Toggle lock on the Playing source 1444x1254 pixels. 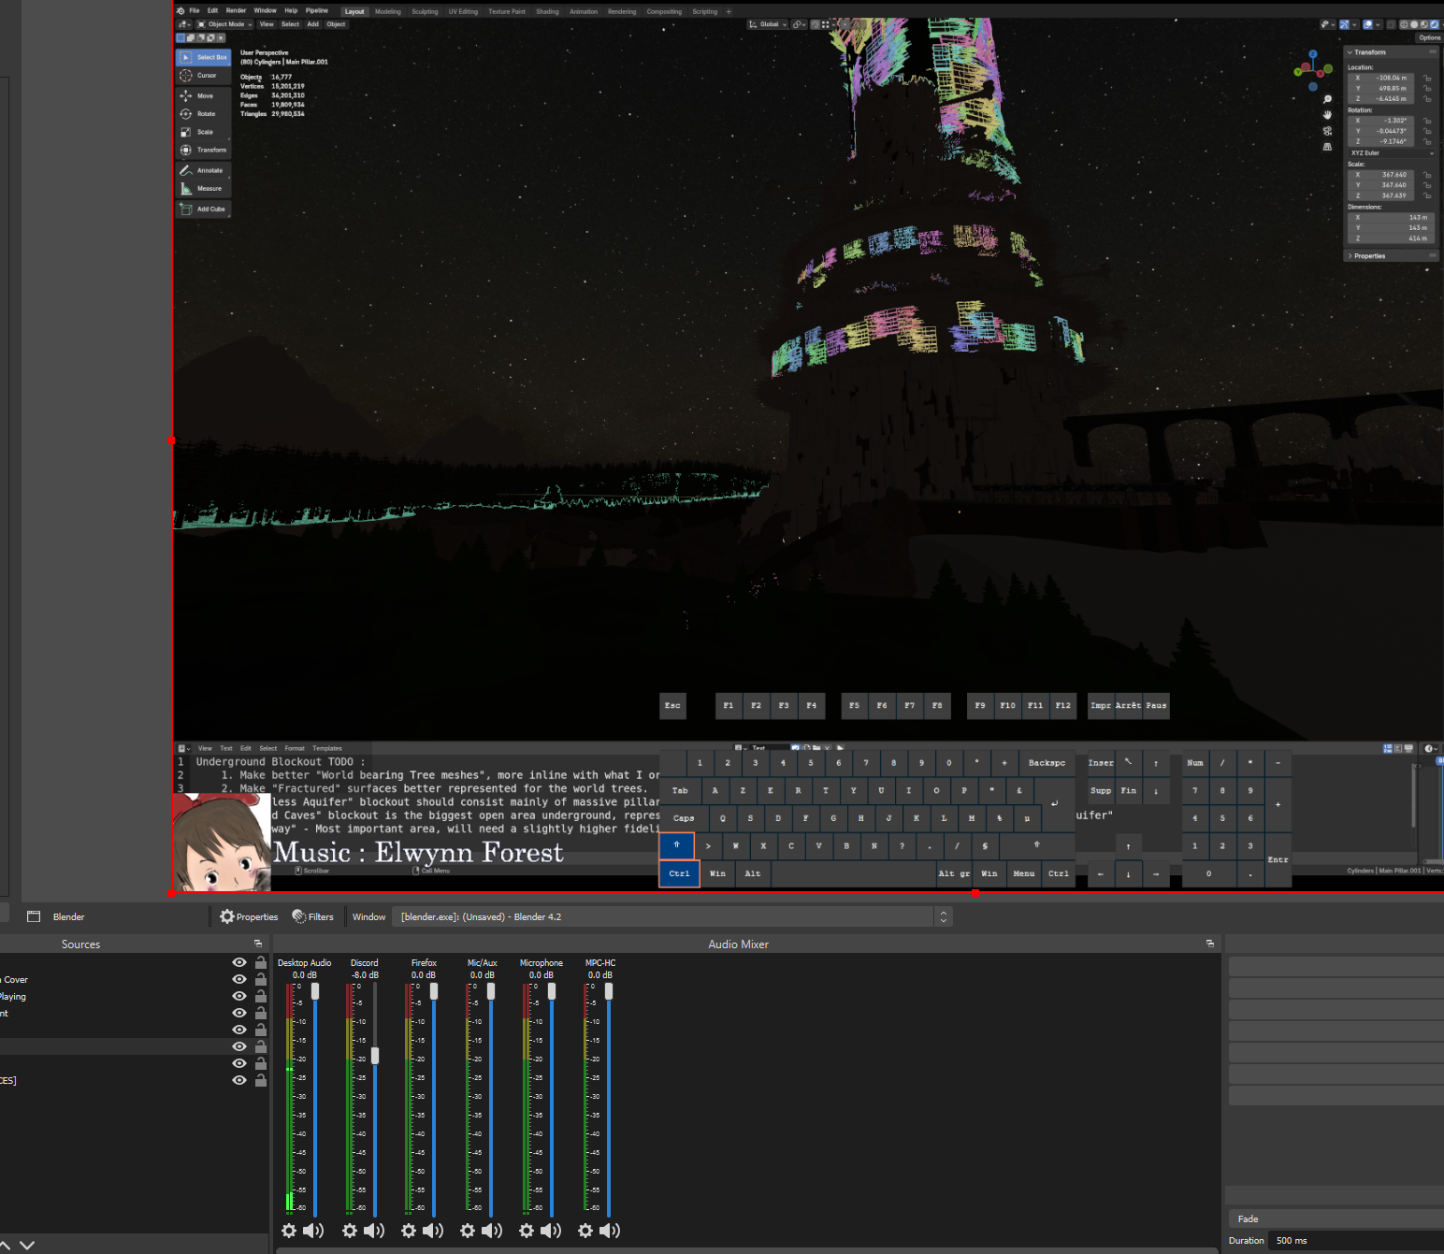point(261,996)
